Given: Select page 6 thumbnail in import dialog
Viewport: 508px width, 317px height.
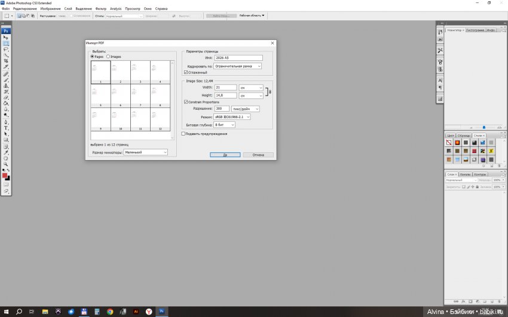Looking at the screenshot, I should click(120, 95).
